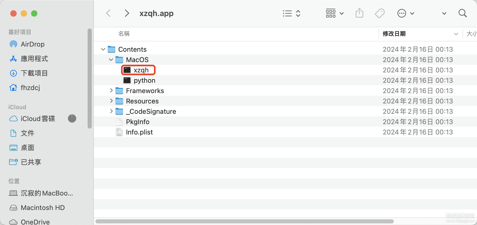Open the More actions ellipsis menu
477x225 pixels.
click(406, 13)
